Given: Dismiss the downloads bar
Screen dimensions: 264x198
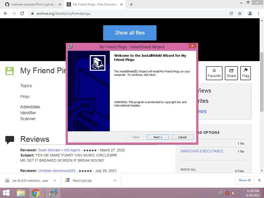Looking at the screenshot, I should [259, 180].
